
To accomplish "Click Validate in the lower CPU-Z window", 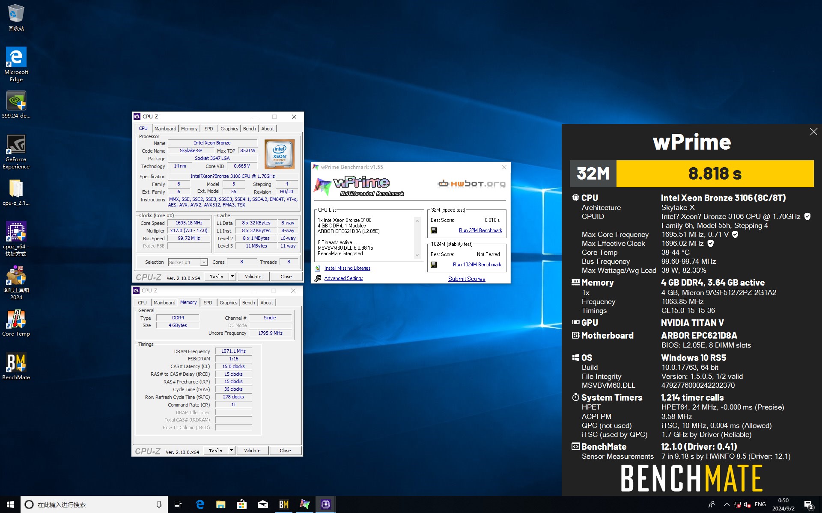I will [252, 451].
